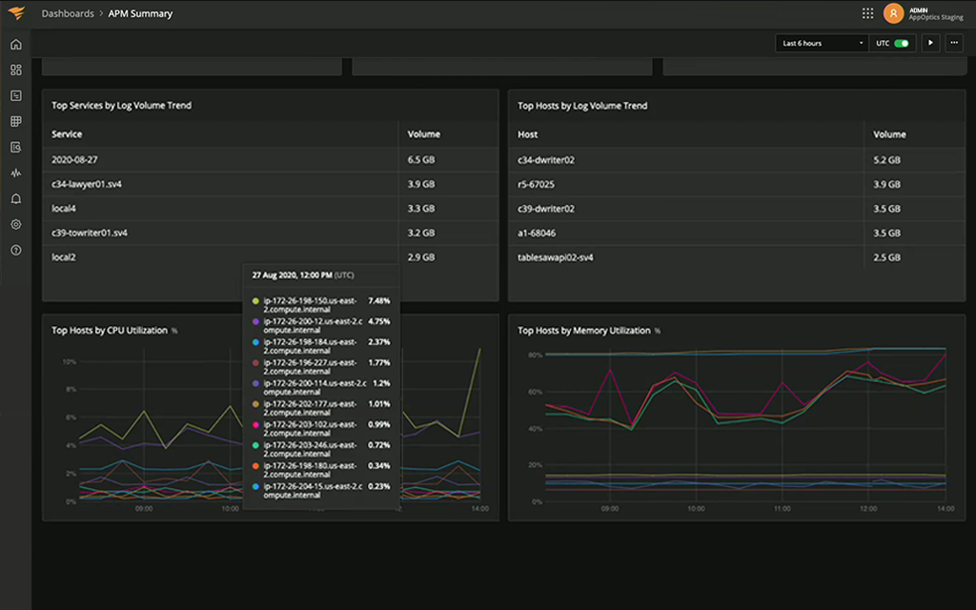Open the Home icon in sidebar
This screenshot has height=610, width=976.
coord(14,44)
